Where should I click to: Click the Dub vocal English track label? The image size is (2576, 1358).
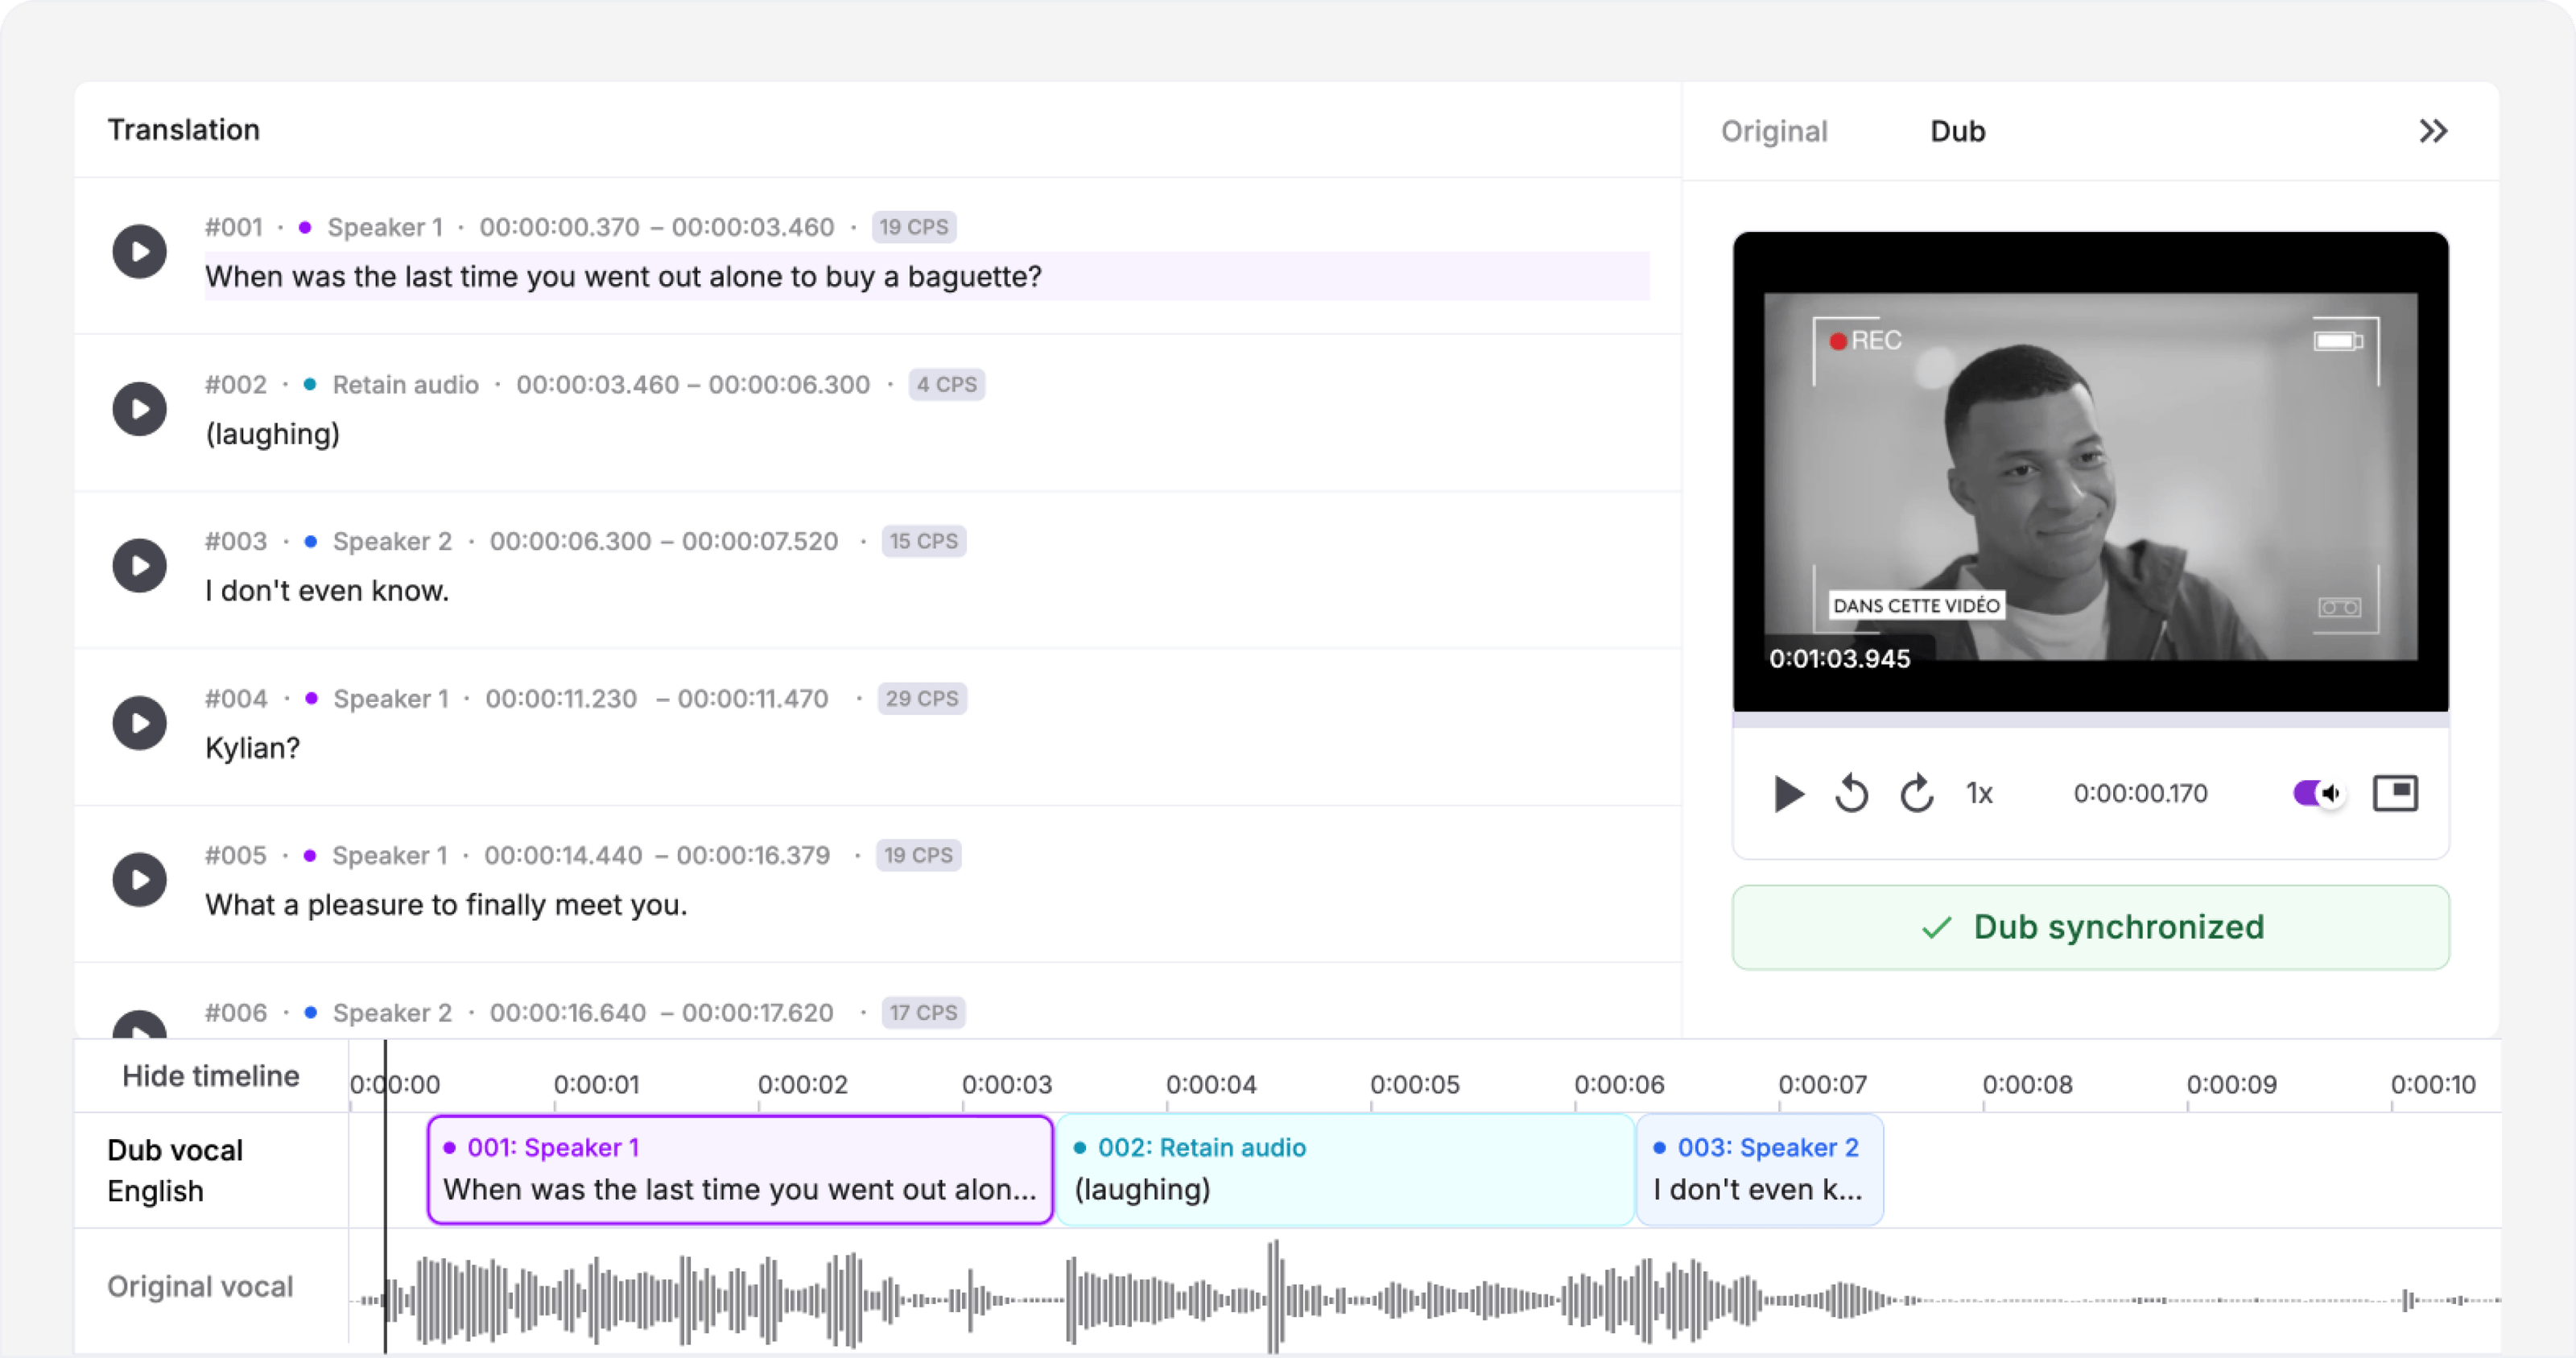(175, 1170)
